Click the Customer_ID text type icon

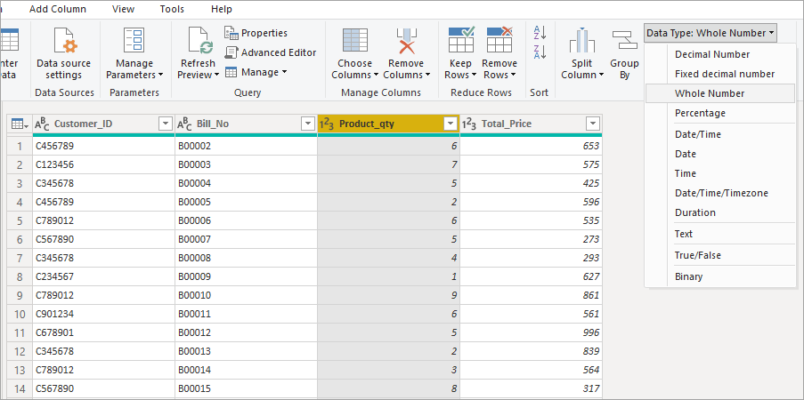[42, 124]
